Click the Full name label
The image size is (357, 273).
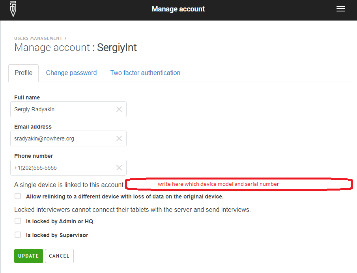[27, 97]
